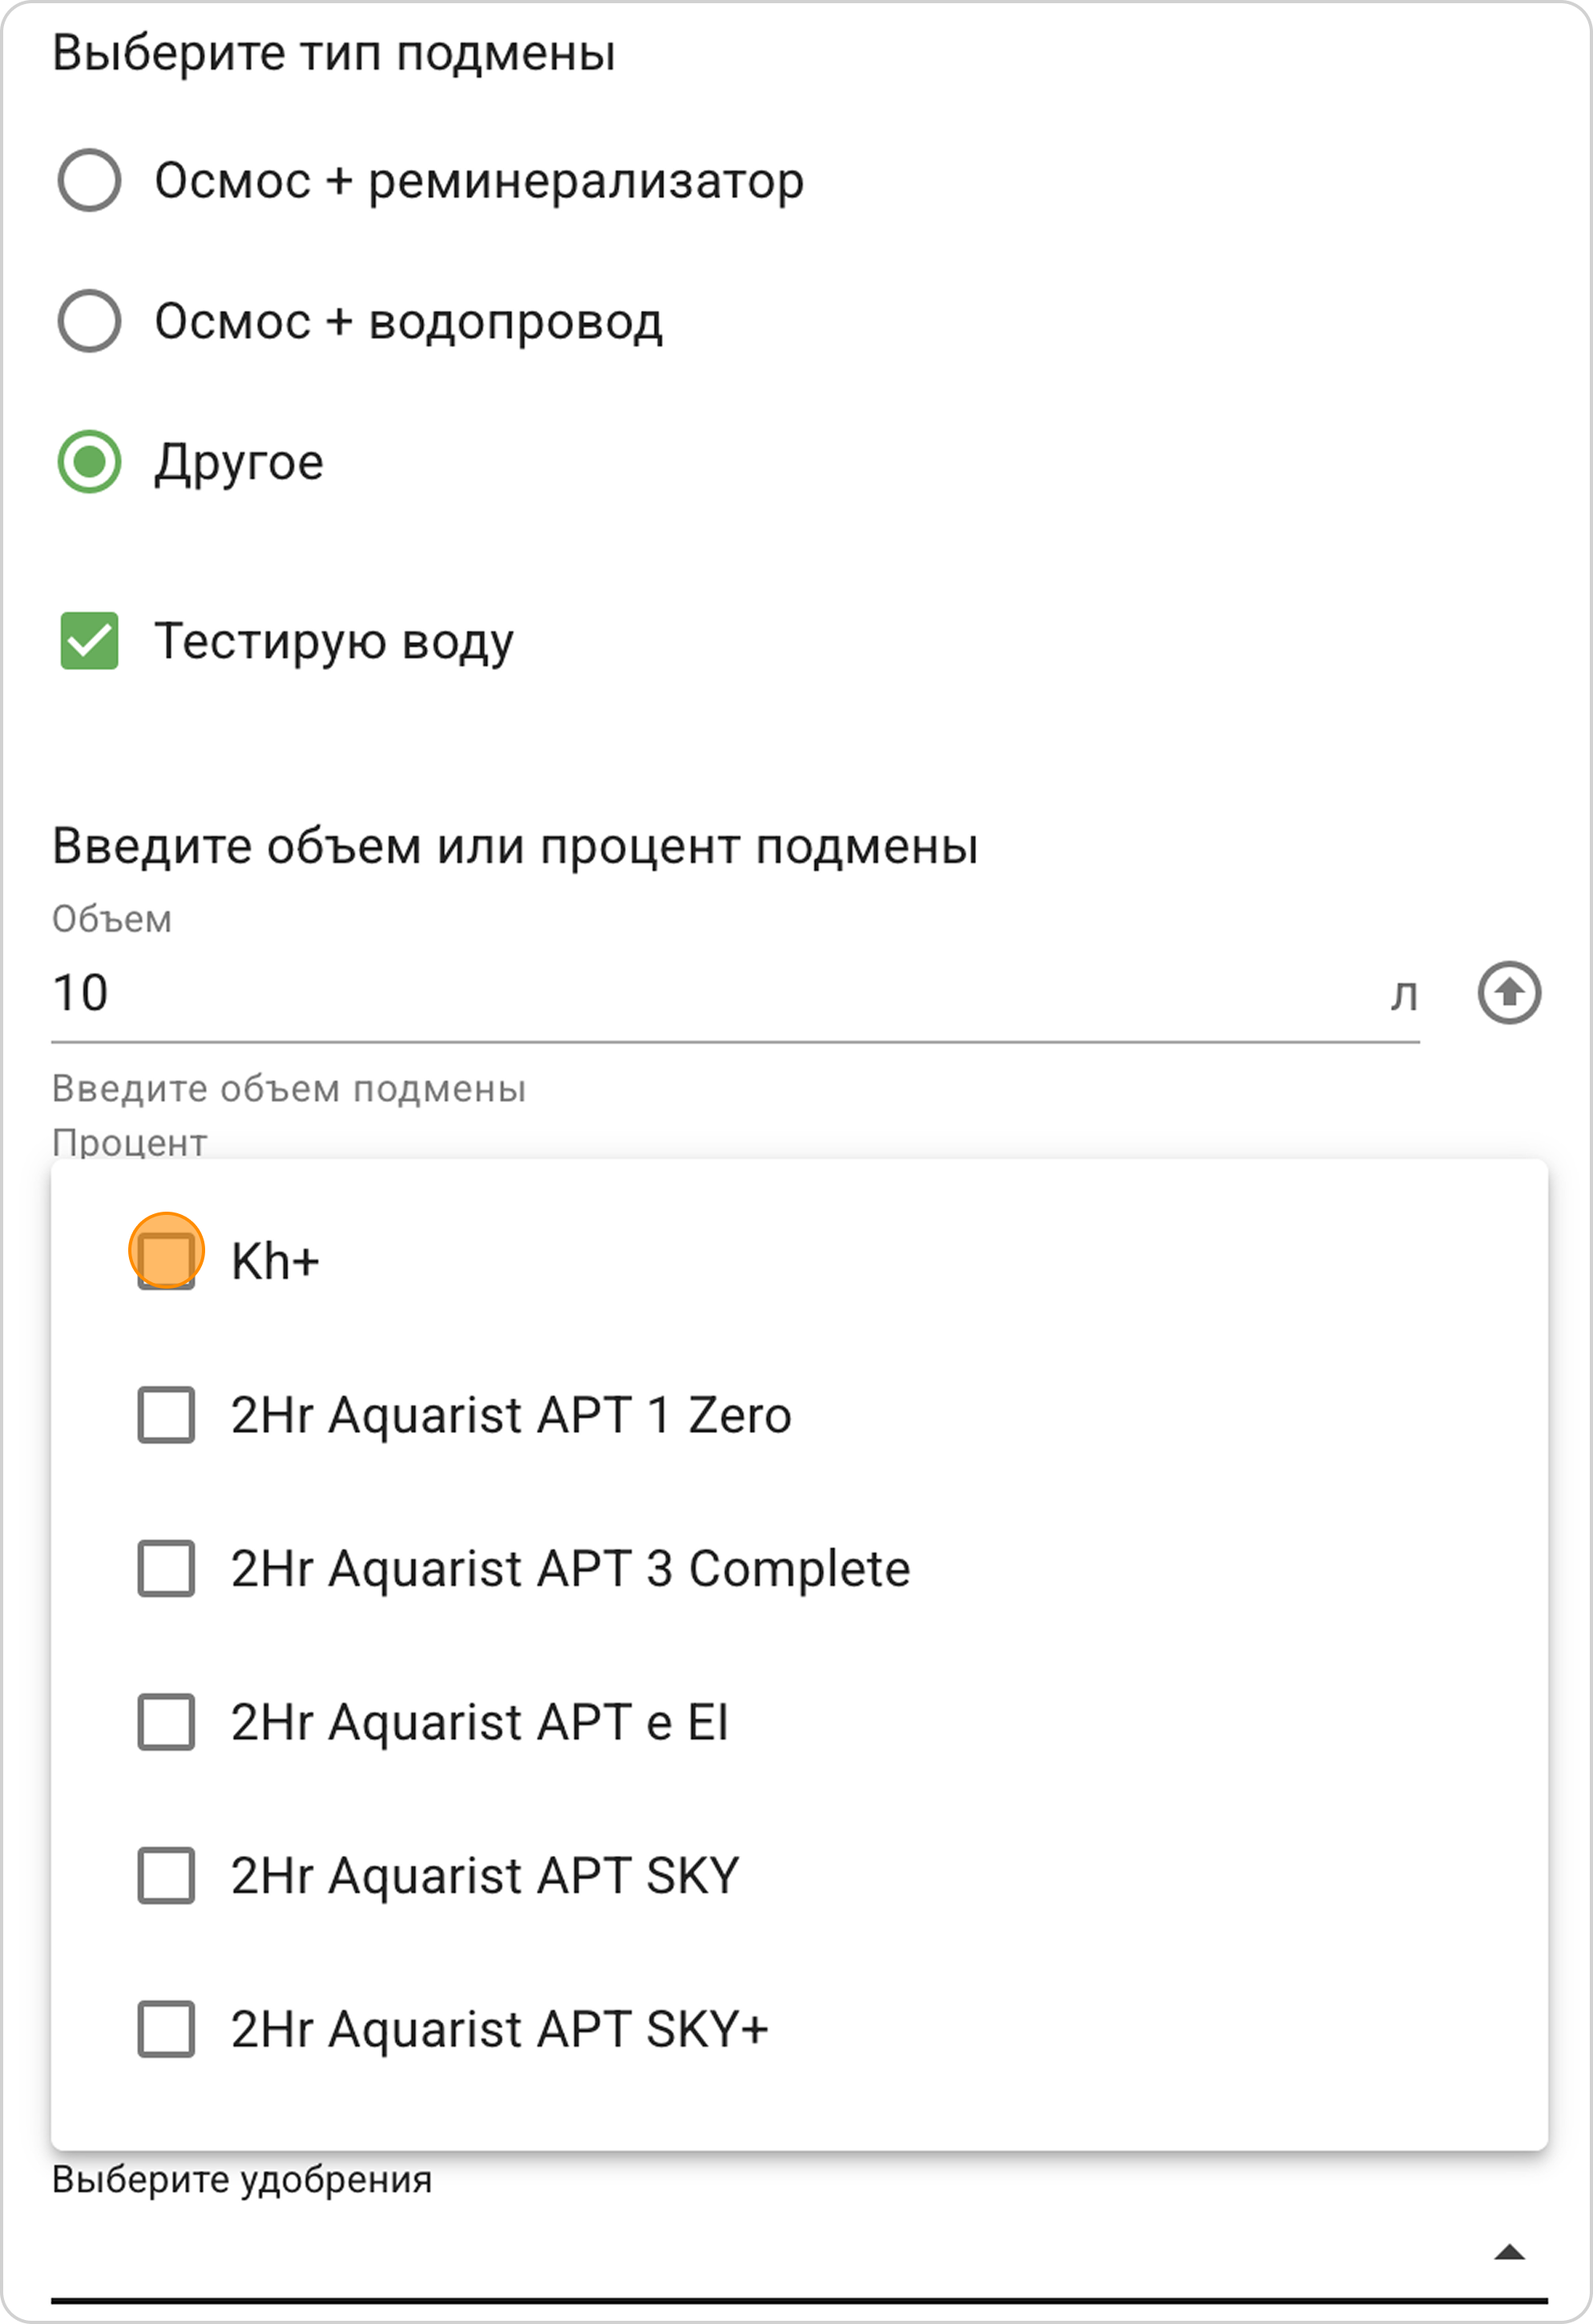Collapse the fertilizer dropdown arrow

click(1509, 2252)
